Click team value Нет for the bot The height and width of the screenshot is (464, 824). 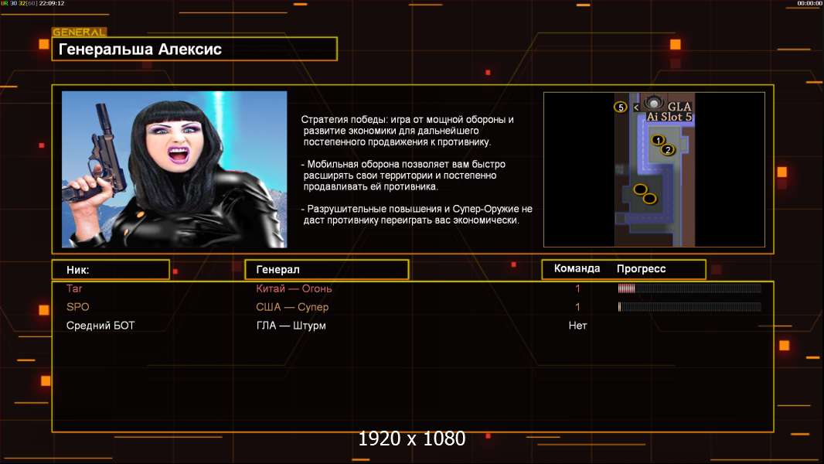[x=577, y=326]
